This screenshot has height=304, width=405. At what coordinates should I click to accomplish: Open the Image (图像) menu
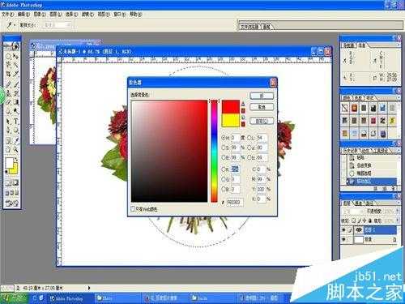click(x=40, y=15)
